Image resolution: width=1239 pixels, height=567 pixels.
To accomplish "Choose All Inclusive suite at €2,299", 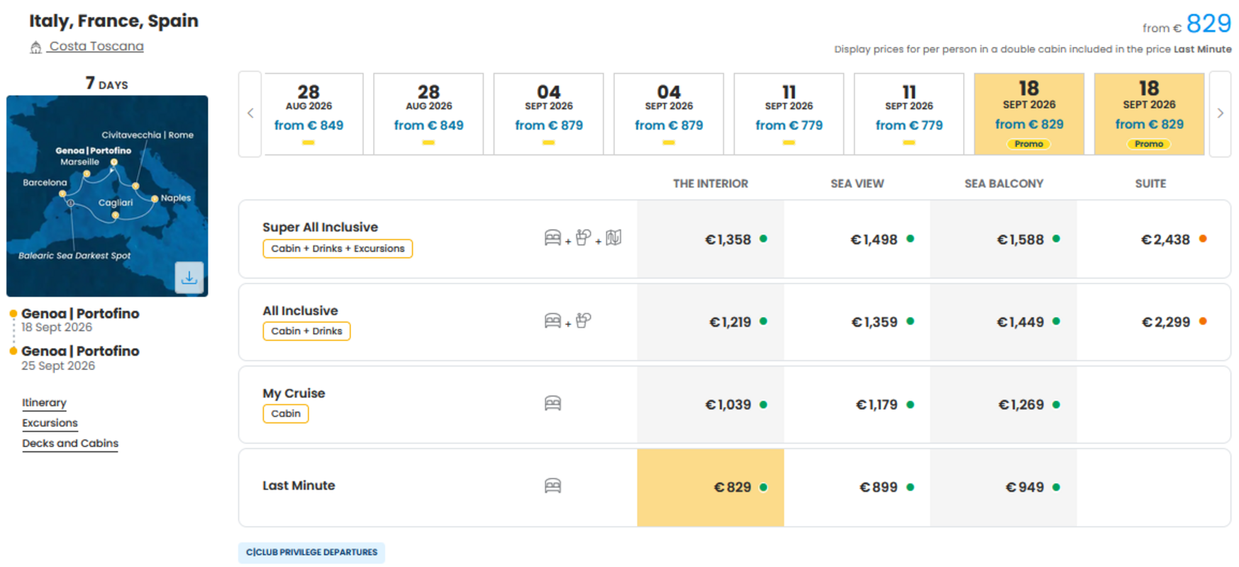I will (1153, 322).
